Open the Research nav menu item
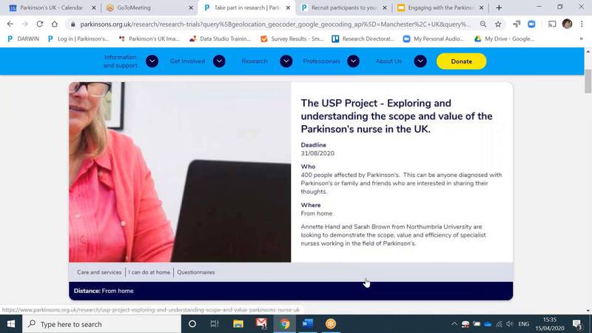The height and width of the screenshot is (333, 592). tap(255, 61)
